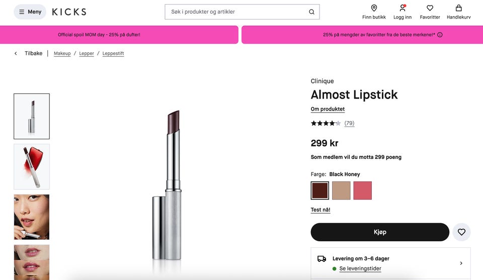Open the Meny hamburger menu
Viewport: 483px width, 280px height.
[x=30, y=12]
